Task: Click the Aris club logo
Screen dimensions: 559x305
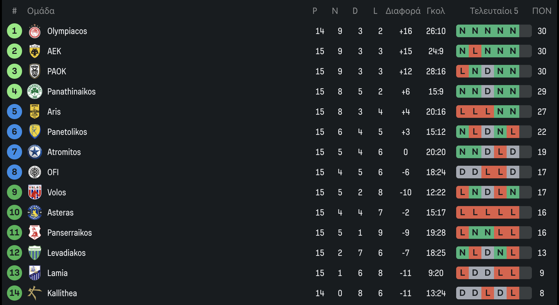Action: click(35, 112)
